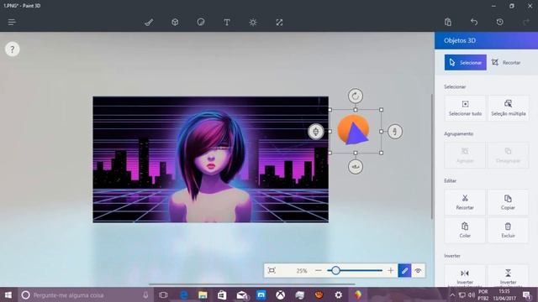Open the History clock icon
The width and height of the screenshot is (538, 302).
pos(500,23)
